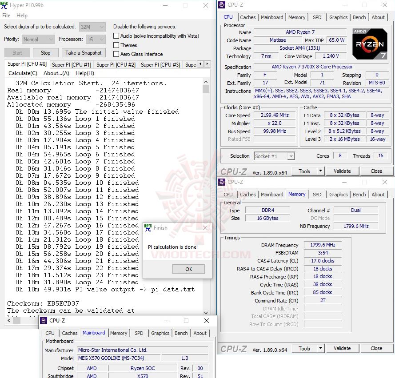Screen dimensions: 395x378
Task: Click the scroll up arrow in the results log
Action: [x=206, y=82]
